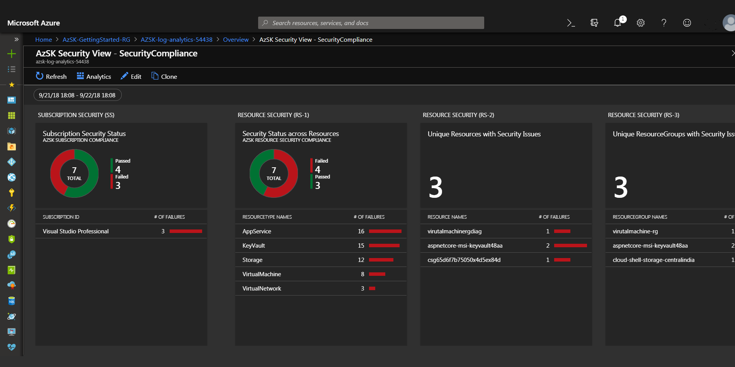This screenshot has width=735, height=367.
Task: Select the csg65d6f7b75050x4d5ex84d row
Action: point(506,260)
